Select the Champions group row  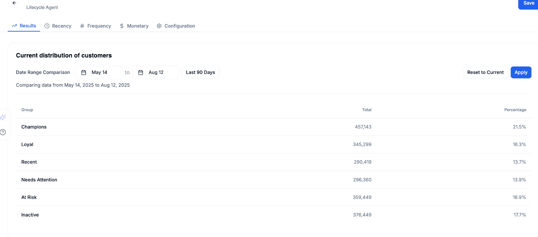click(34, 127)
